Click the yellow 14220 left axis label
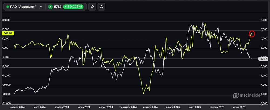270x110 pixels. tap(8, 34)
